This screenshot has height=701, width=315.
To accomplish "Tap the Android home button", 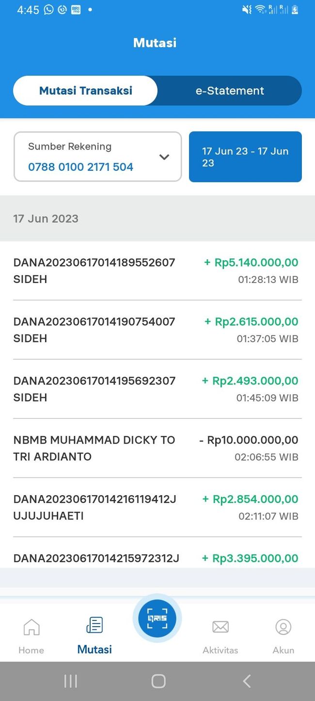I will point(158,681).
